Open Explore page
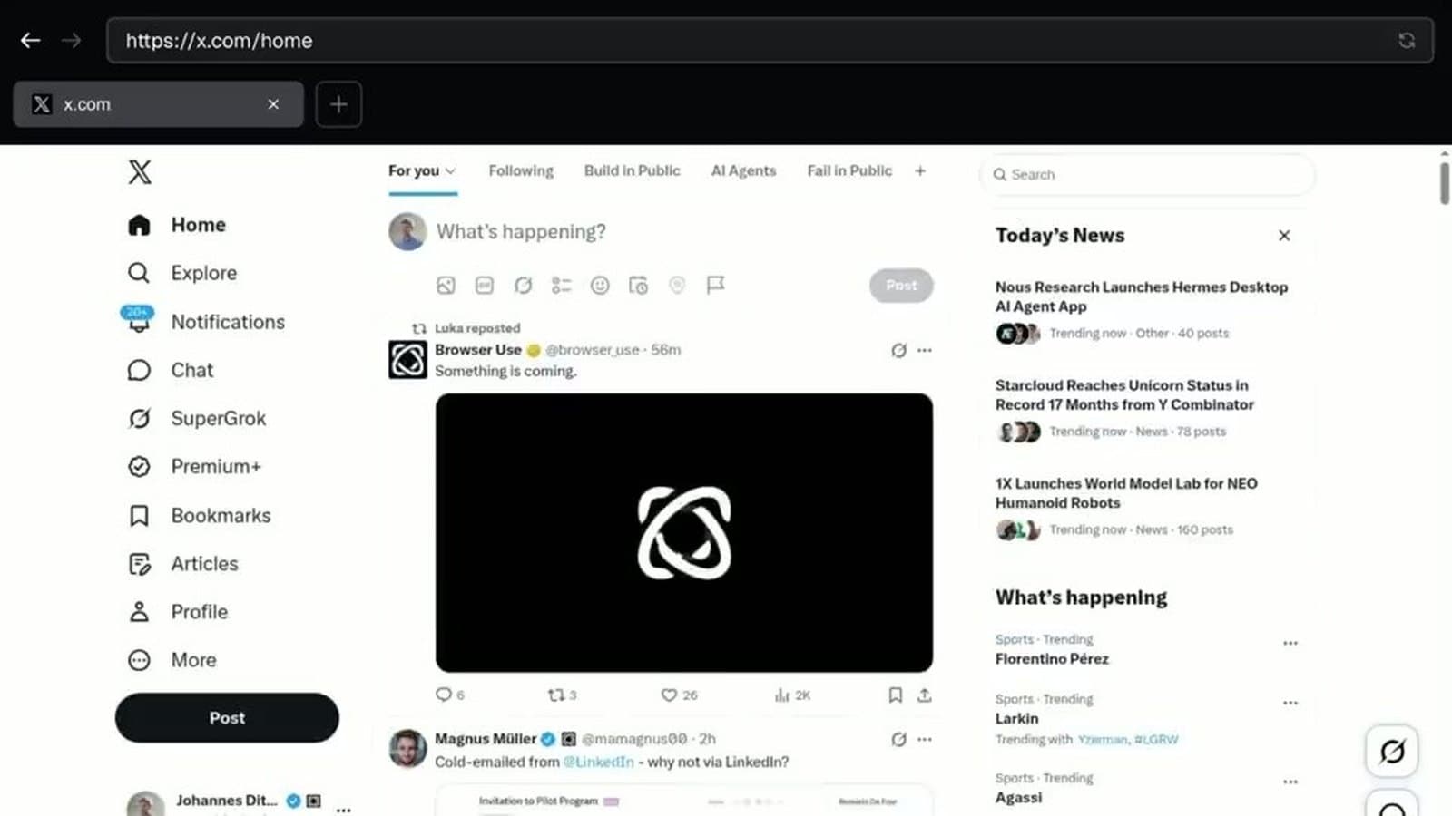1452x816 pixels. tap(182, 273)
